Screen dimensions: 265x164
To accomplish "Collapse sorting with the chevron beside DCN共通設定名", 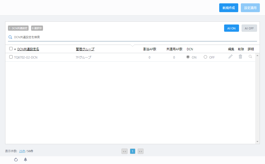I will [15, 49].
